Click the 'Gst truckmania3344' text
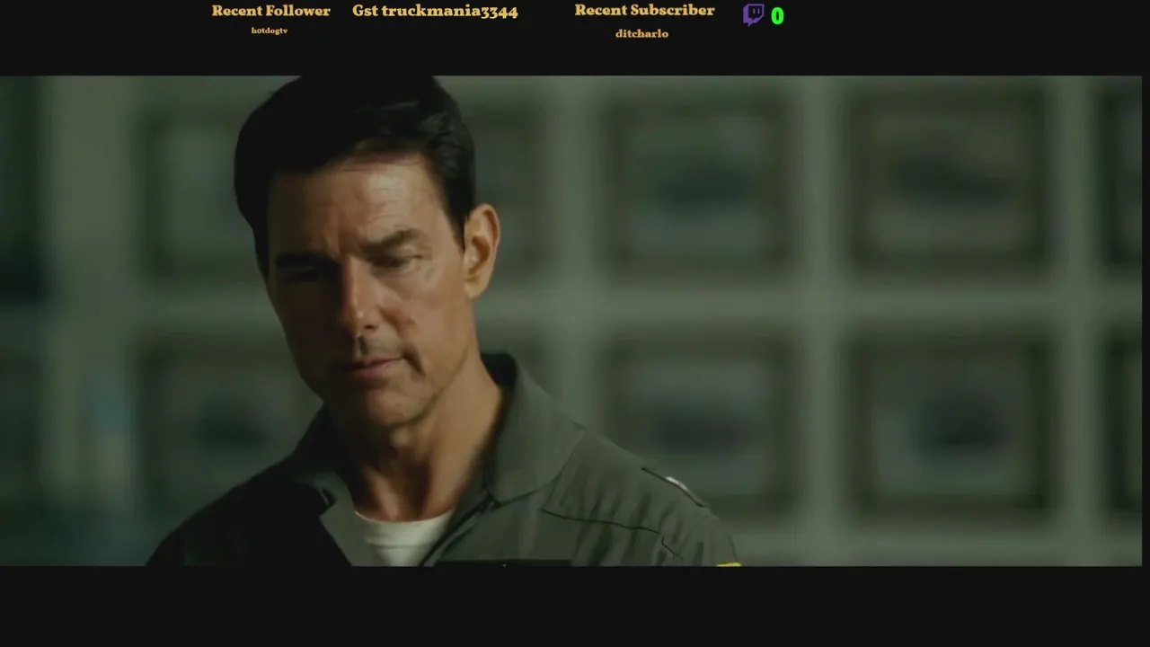The image size is (1150, 647). 435,12
